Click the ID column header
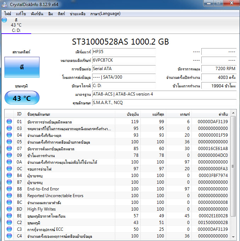The width and height of the screenshot is (240, 241). 19,114
